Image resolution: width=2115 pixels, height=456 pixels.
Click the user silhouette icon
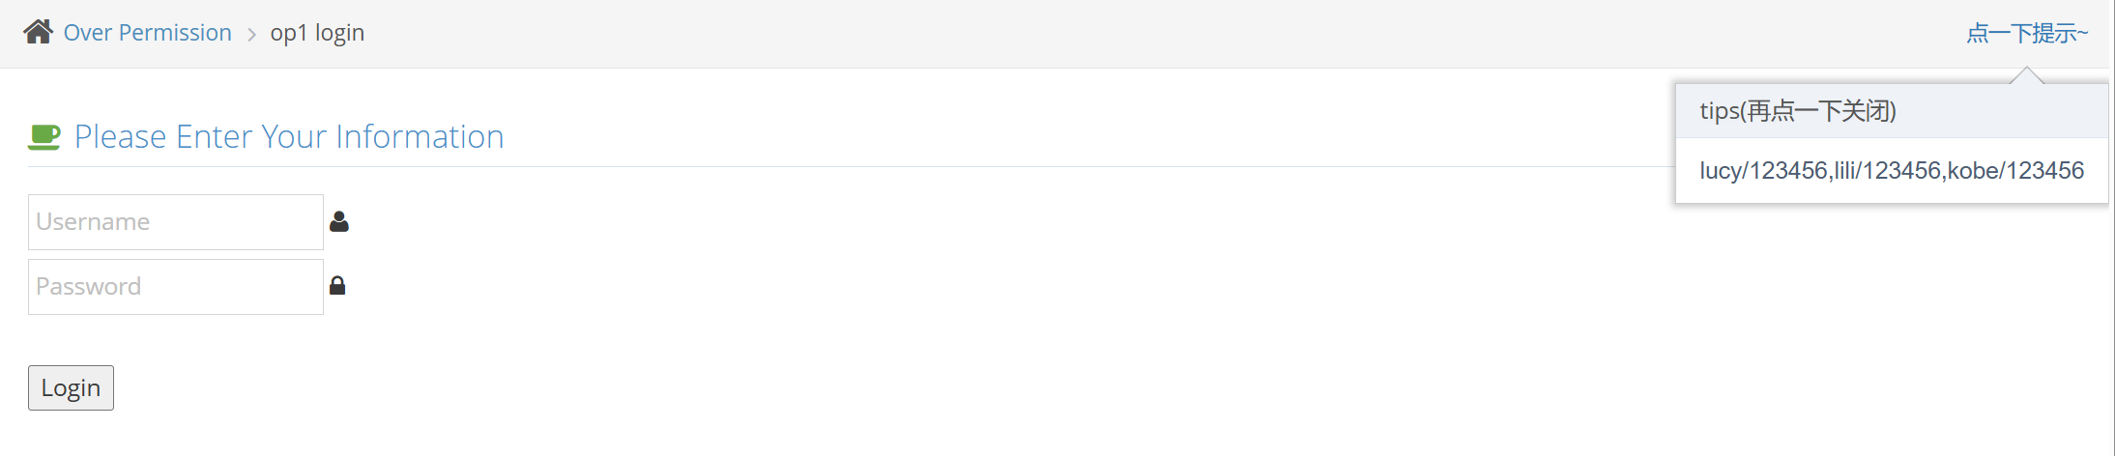tap(338, 221)
